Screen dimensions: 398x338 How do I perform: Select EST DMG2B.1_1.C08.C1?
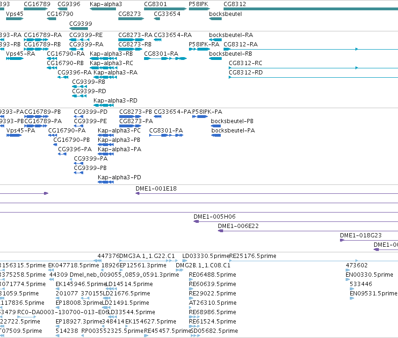(180, 270)
